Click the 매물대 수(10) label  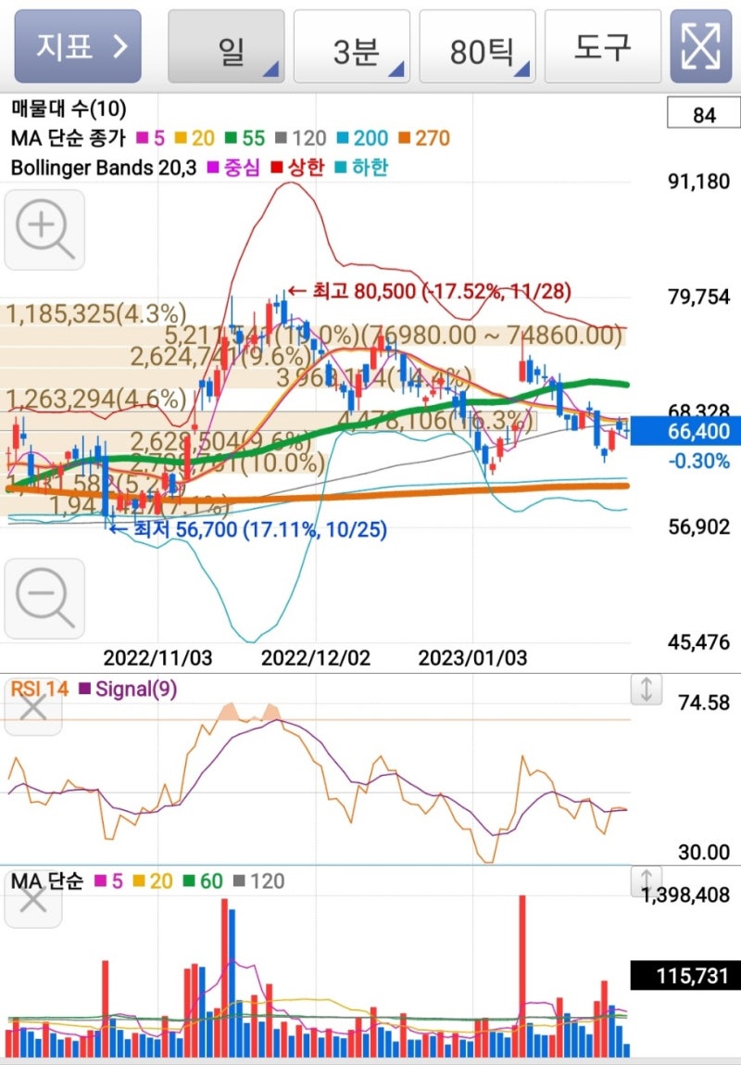tap(69, 108)
